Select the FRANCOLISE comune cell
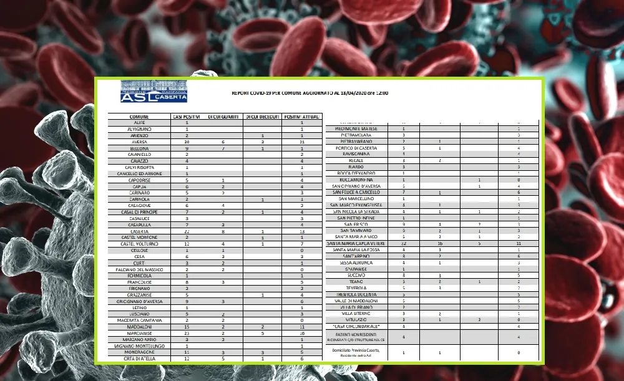This screenshot has width=624, height=381. pyautogui.click(x=139, y=282)
